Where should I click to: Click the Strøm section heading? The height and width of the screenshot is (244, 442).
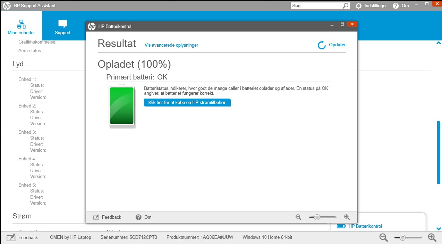click(x=22, y=216)
